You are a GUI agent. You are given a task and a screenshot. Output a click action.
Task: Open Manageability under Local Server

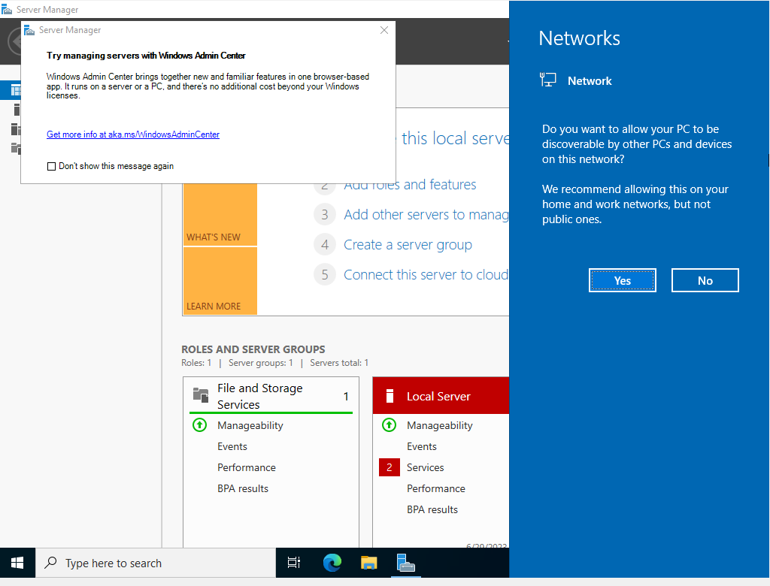439,425
